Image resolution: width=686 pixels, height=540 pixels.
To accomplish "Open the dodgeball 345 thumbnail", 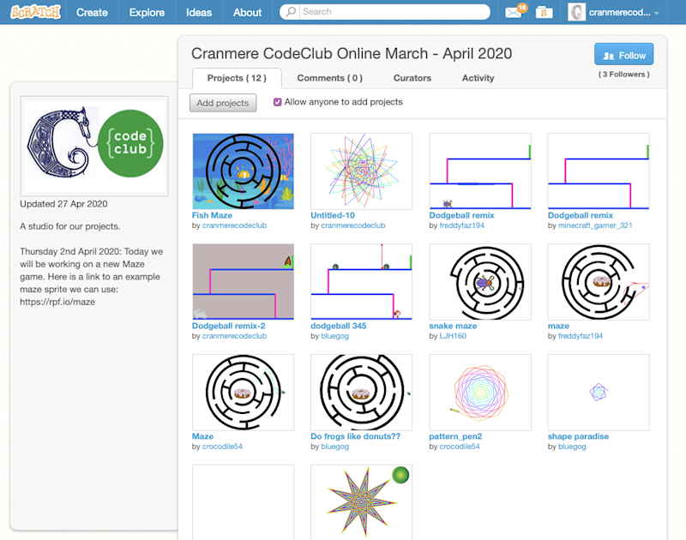I will tap(361, 282).
